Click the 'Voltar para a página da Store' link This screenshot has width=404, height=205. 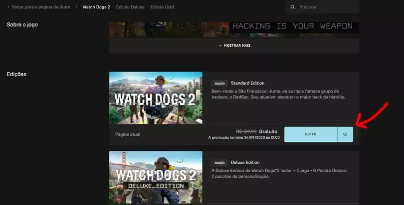(x=45, y=7)
